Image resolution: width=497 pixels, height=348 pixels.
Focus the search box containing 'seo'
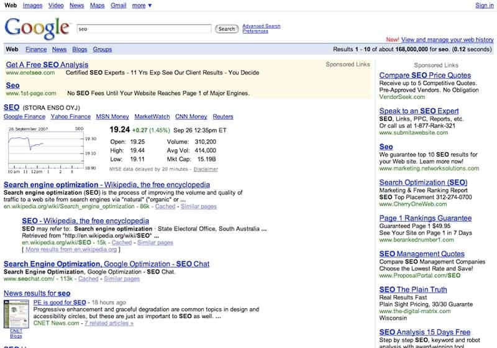[144, 29]
